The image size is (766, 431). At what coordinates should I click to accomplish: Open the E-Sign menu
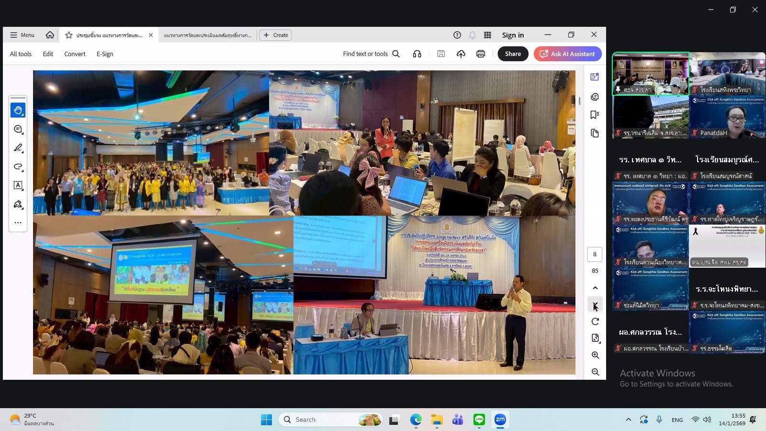[x=105, y=54]
